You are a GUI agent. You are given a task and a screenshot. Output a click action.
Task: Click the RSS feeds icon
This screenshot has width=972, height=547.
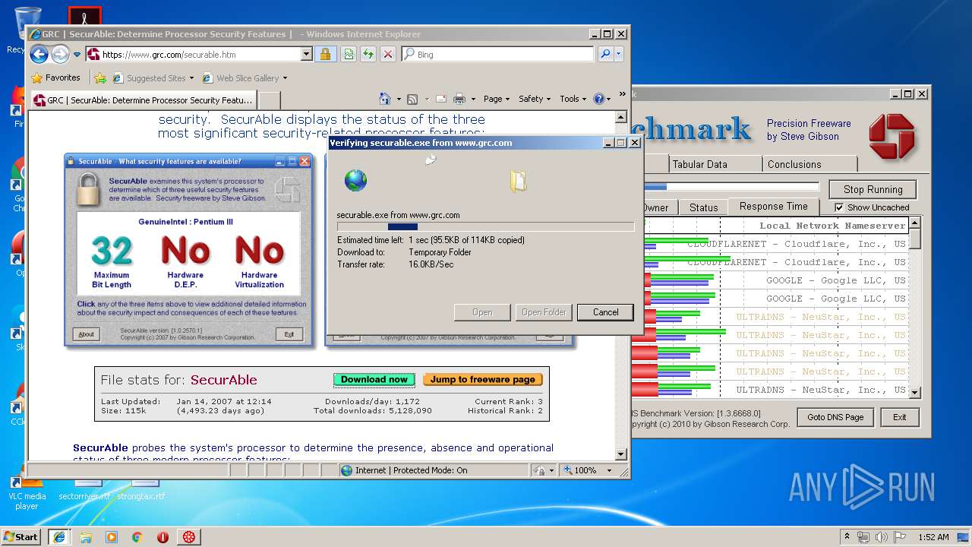point(412,99)
